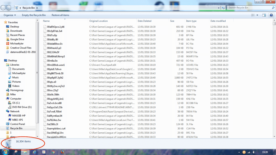The image size is (276, 155).
Task: Sort by Date modified column header
Action: (x=218, y=21)
